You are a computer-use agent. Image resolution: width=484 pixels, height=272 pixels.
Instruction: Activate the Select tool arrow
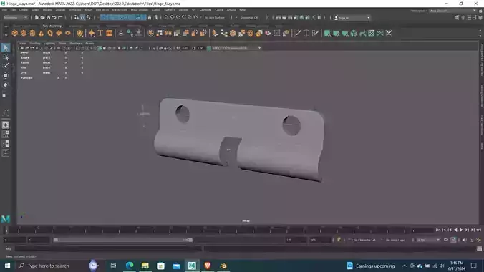click(6, 48)
